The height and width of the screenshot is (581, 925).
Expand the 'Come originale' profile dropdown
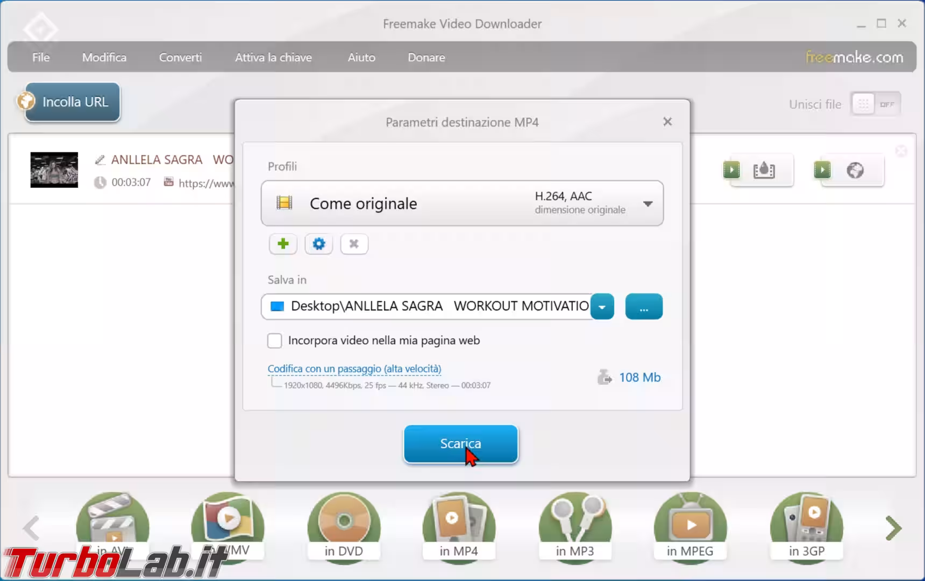(647, 204)
